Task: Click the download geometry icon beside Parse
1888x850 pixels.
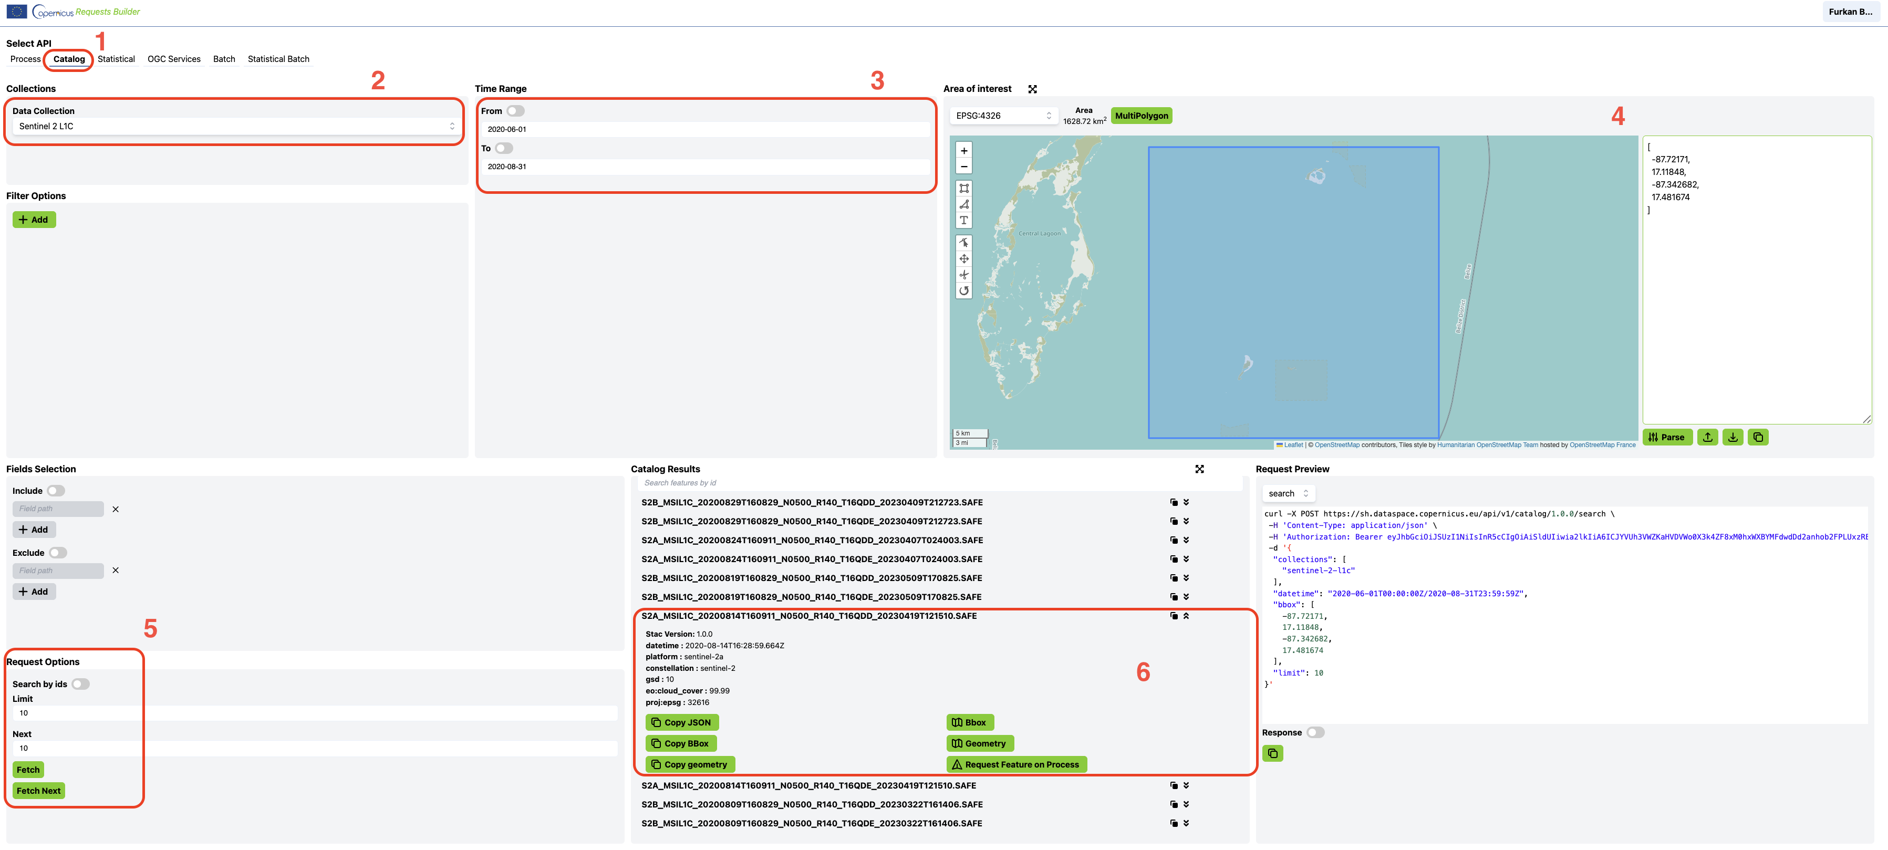Action: tap(1733, 438)
